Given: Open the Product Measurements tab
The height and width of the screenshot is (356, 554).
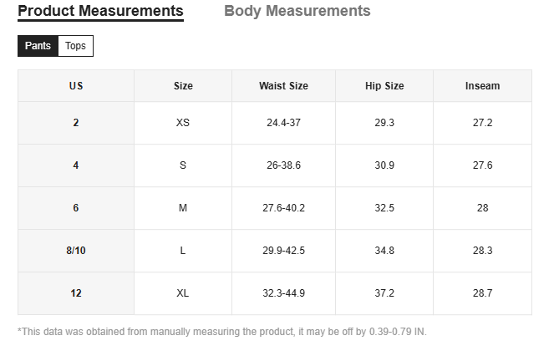Looking at the screenshot, I should 100,11.
